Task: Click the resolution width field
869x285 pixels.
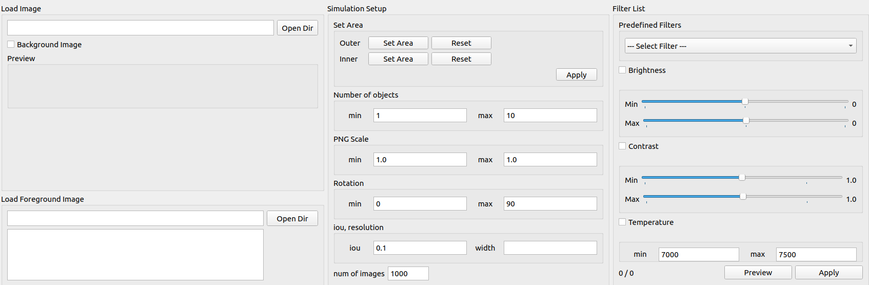Action: pyautogui.click(x=550, y=248)
